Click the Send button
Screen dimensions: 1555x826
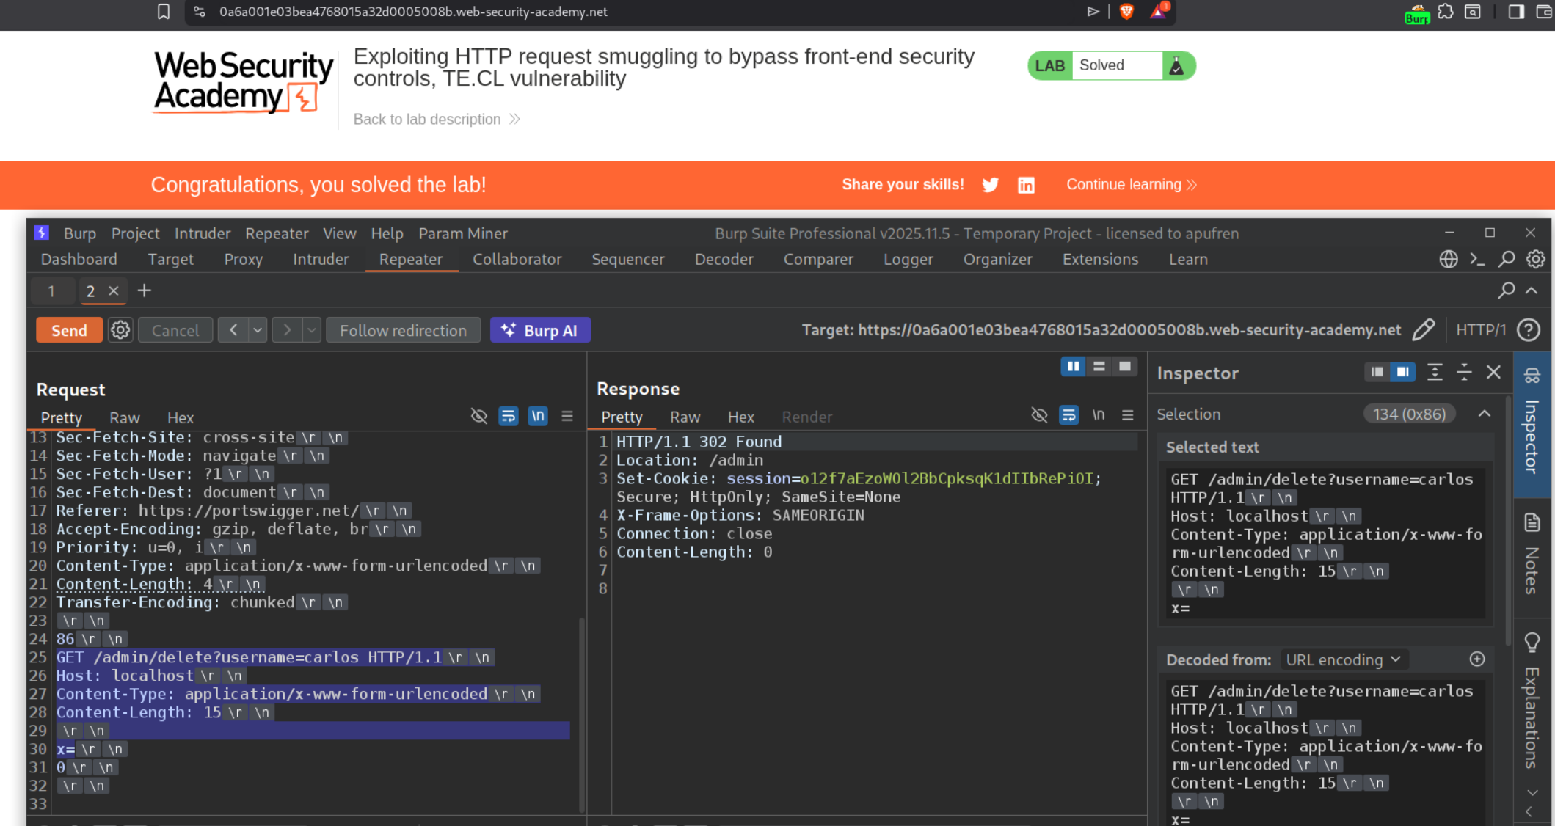click(69, 330)
